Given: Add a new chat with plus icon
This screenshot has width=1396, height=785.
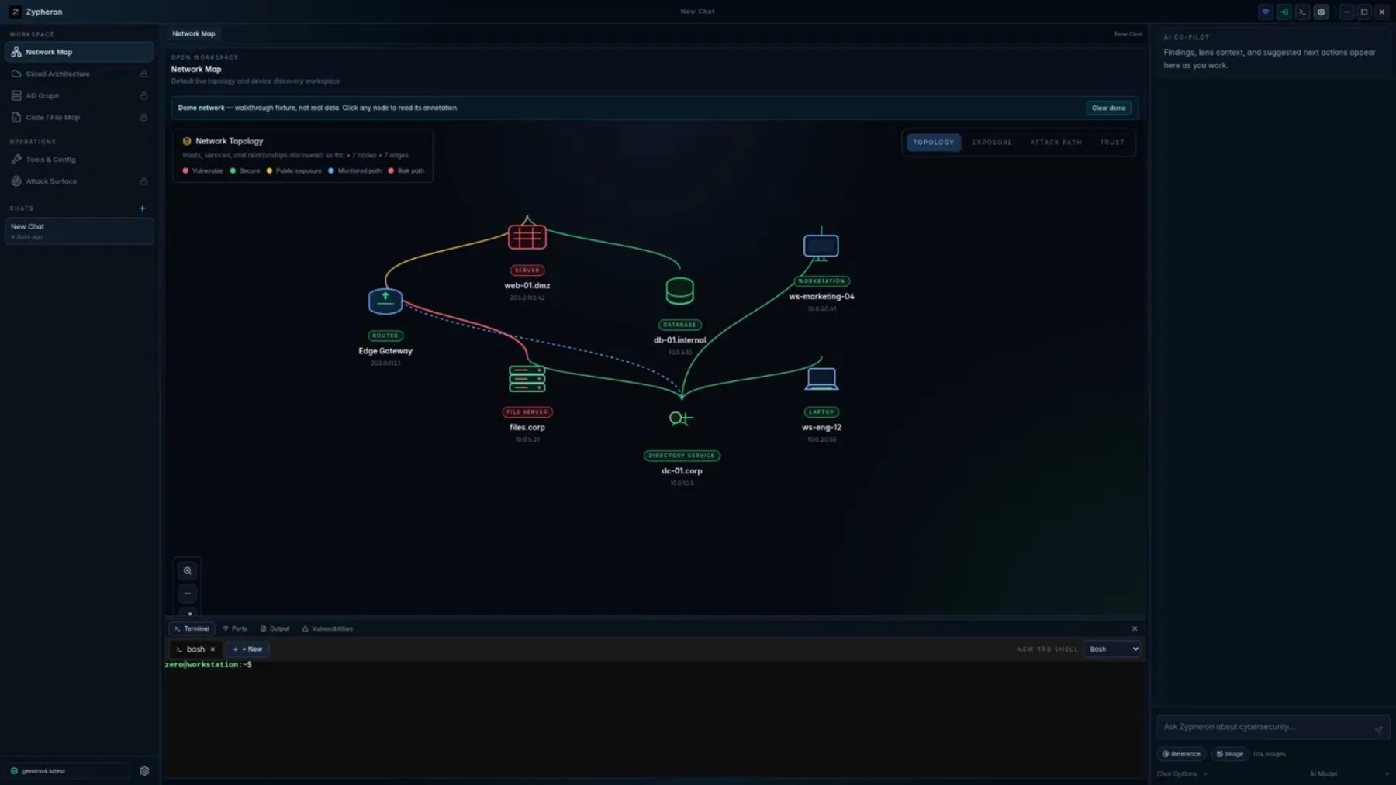Looking at the screenshot, I should click(x=142, y=208).
